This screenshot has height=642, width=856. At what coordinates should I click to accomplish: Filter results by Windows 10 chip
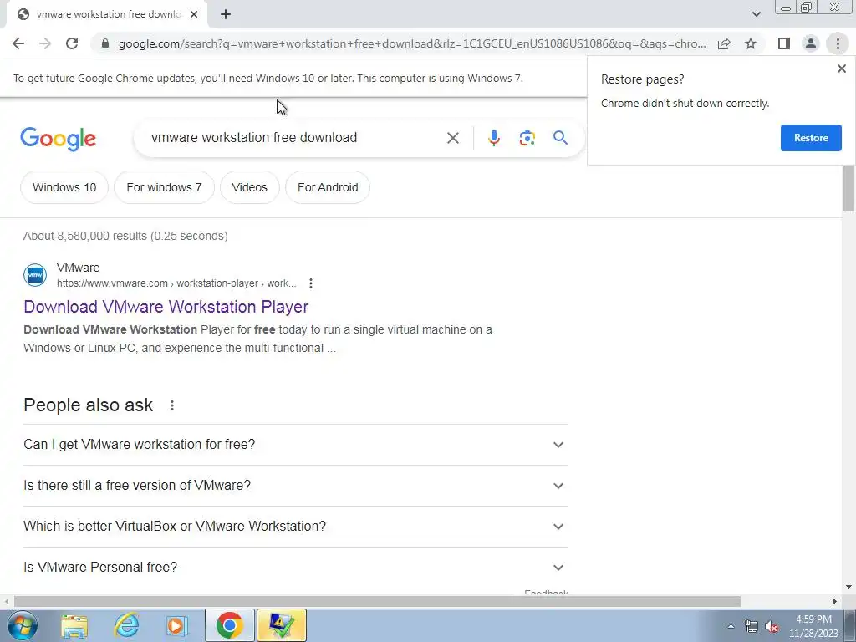(64, 187)
